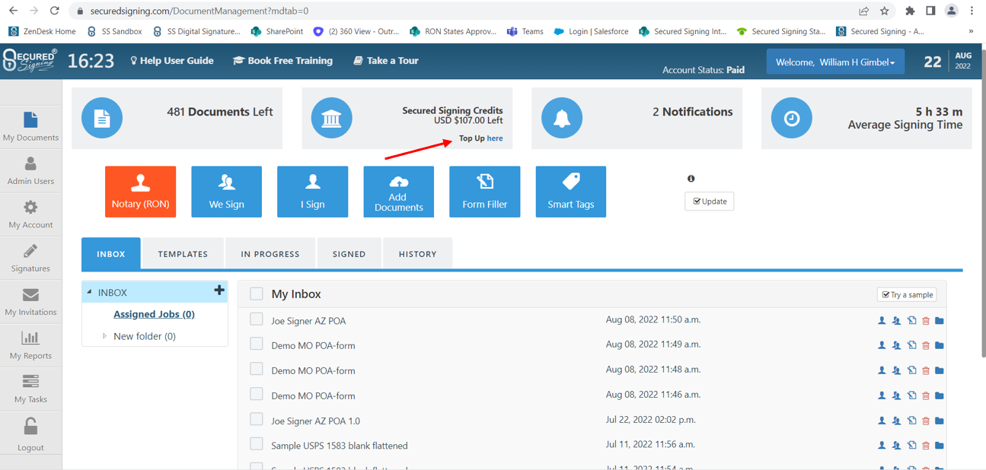
Task: Click the Logout padlock icon
Action: click(30, 427)
